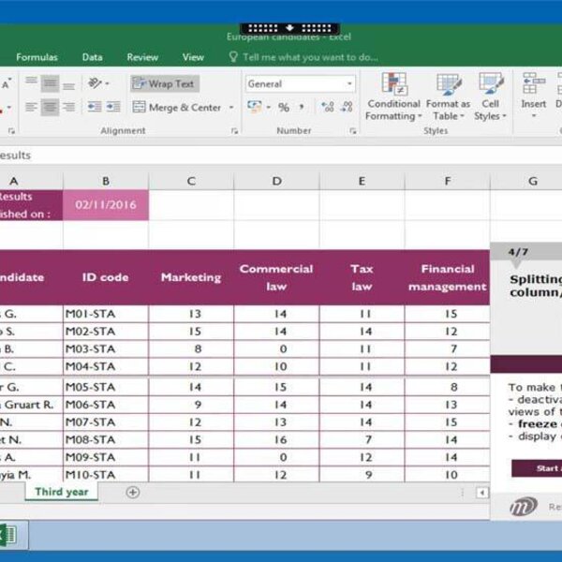This screenshot has width=562, height=562.
Task: Select cell M05-STA
Action: pos(106,387)
